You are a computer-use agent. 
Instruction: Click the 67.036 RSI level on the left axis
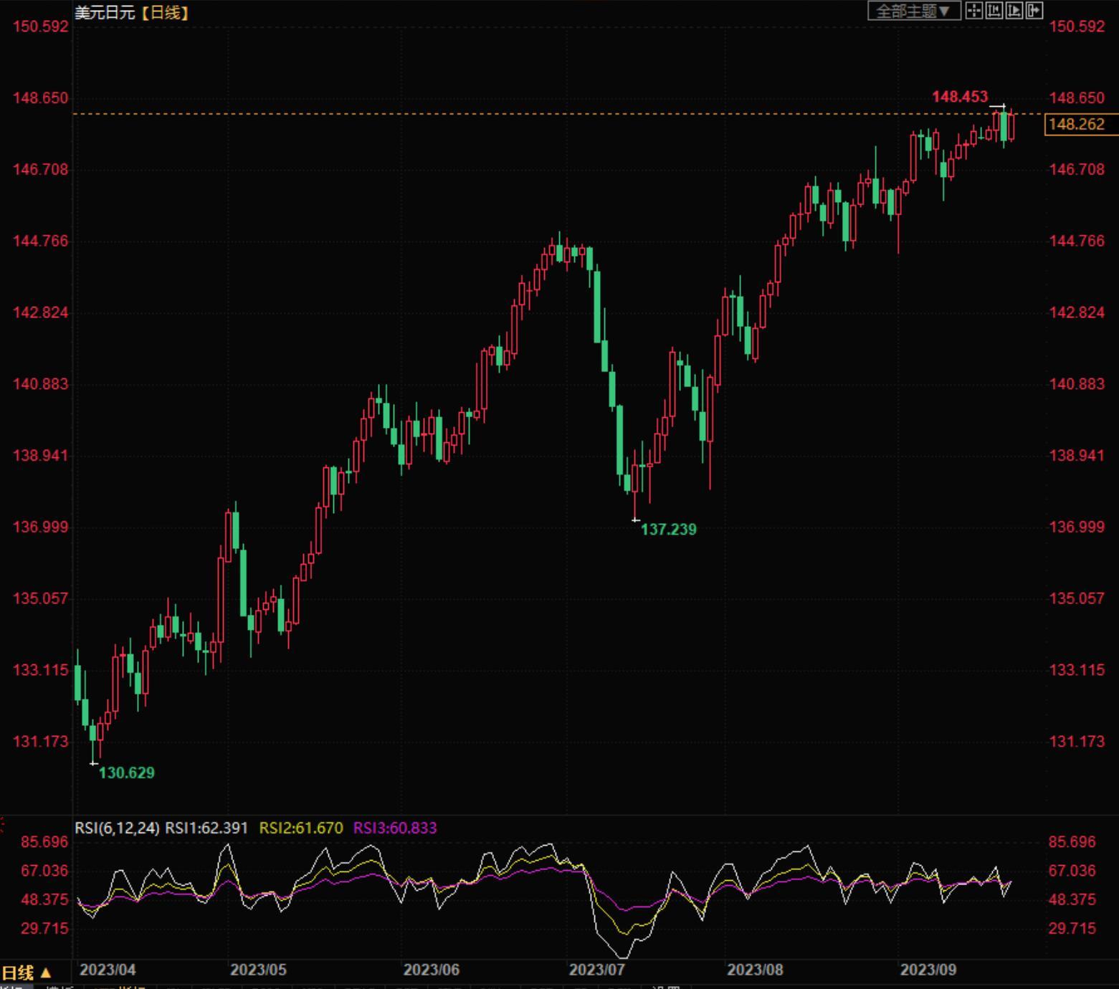coord(44,871)
